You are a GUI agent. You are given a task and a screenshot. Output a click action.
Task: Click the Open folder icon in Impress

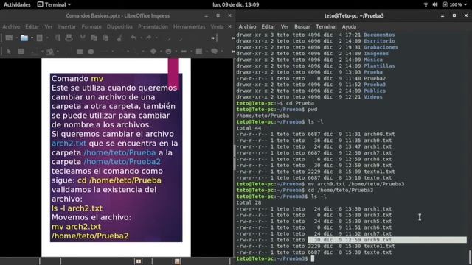[24, 38]
